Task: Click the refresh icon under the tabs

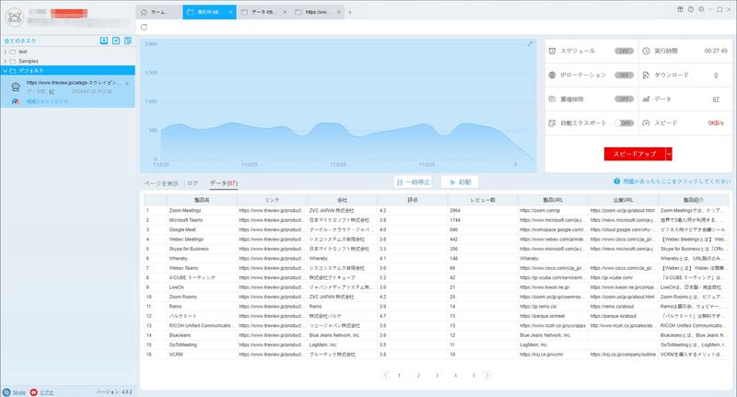Action: (144, 28)
